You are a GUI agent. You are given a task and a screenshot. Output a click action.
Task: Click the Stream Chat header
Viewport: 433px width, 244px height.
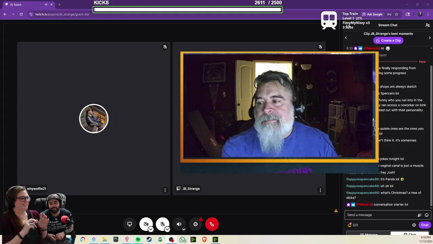[x=388, y=25]
